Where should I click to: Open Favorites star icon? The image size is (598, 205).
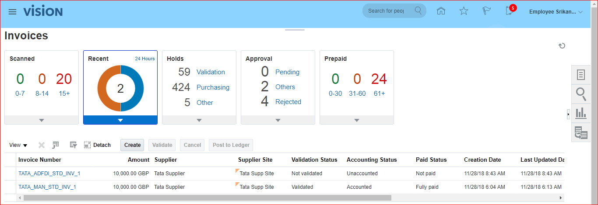(464, 11)
